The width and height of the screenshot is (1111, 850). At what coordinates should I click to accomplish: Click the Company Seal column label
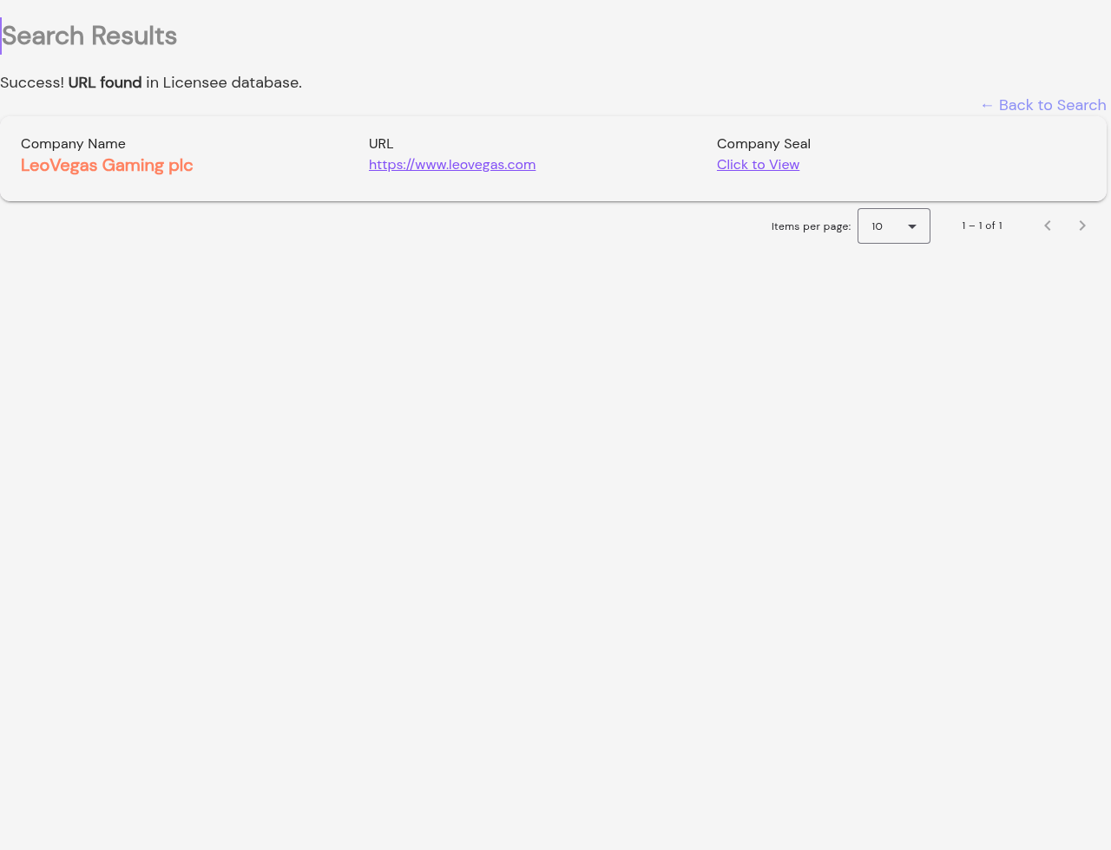[764, 144]
